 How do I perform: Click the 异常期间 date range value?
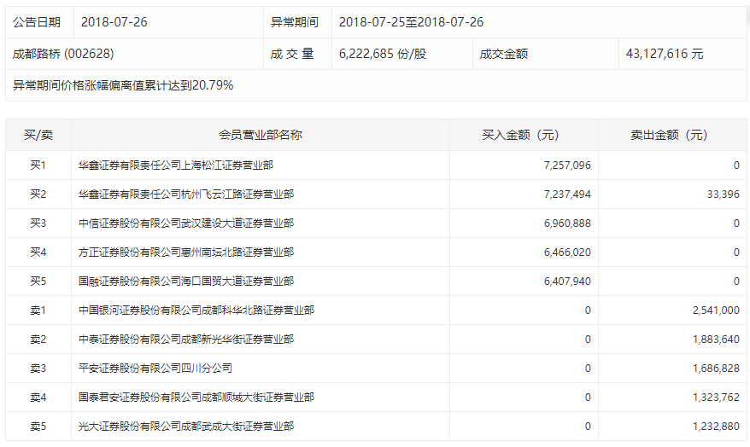[411, 22]
